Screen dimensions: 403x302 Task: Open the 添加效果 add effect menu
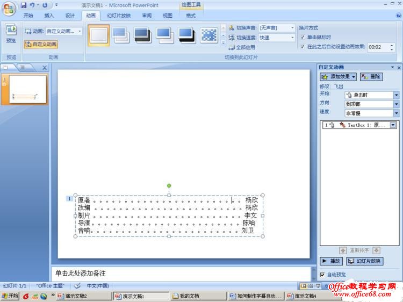click(x=338, y=77)
